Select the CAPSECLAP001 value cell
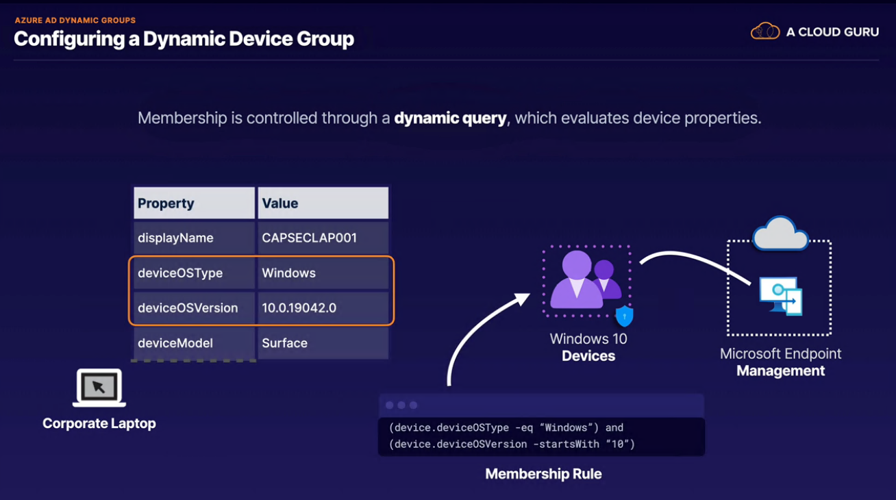The image size is (896, 500). (x=323, y=238)
